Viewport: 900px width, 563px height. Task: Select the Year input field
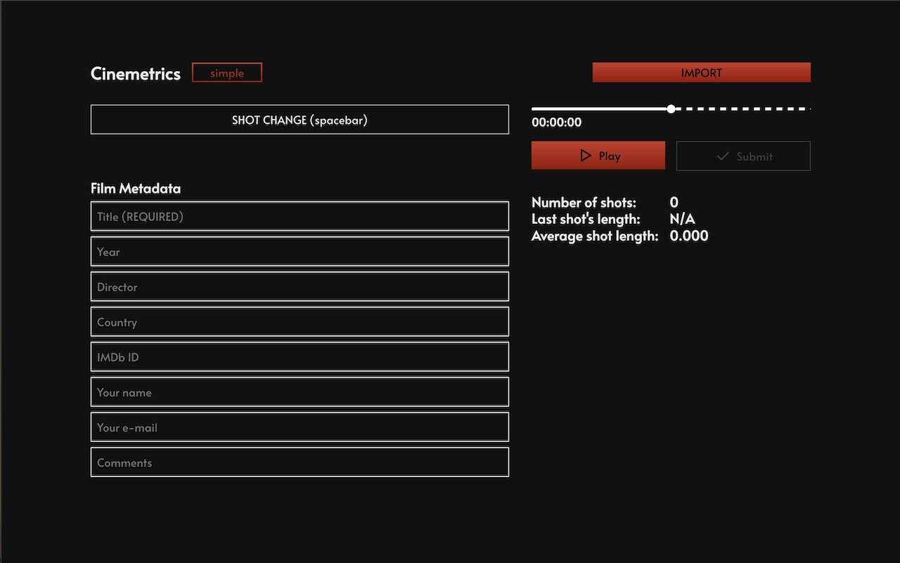[300, 251]
